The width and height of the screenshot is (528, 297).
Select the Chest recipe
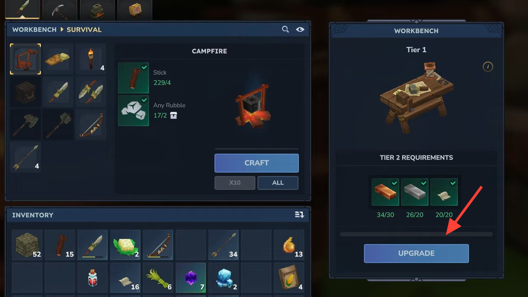(26, 92)
